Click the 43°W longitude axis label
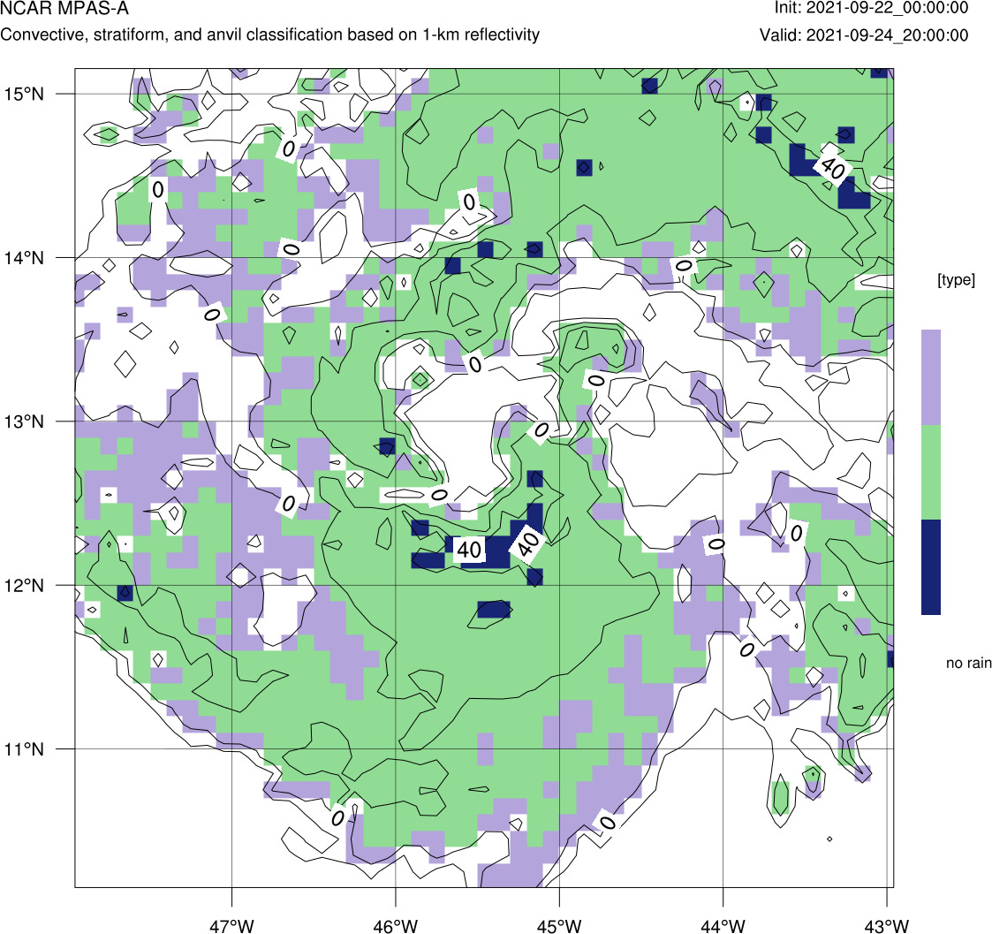 887,926
